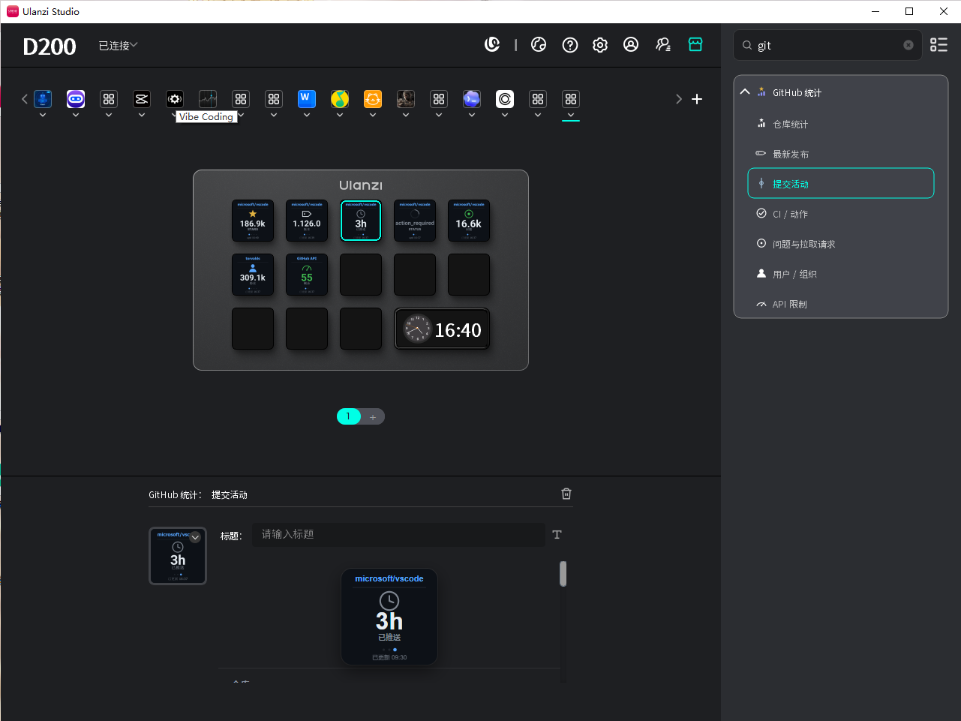
Task: Select the Vibe Coding gear profile icon
Action: click(x=175, y=99)
